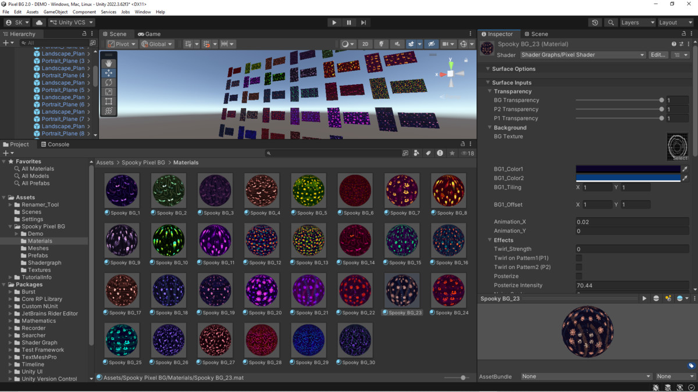Open search-in-window icon of Project panel

405,153
